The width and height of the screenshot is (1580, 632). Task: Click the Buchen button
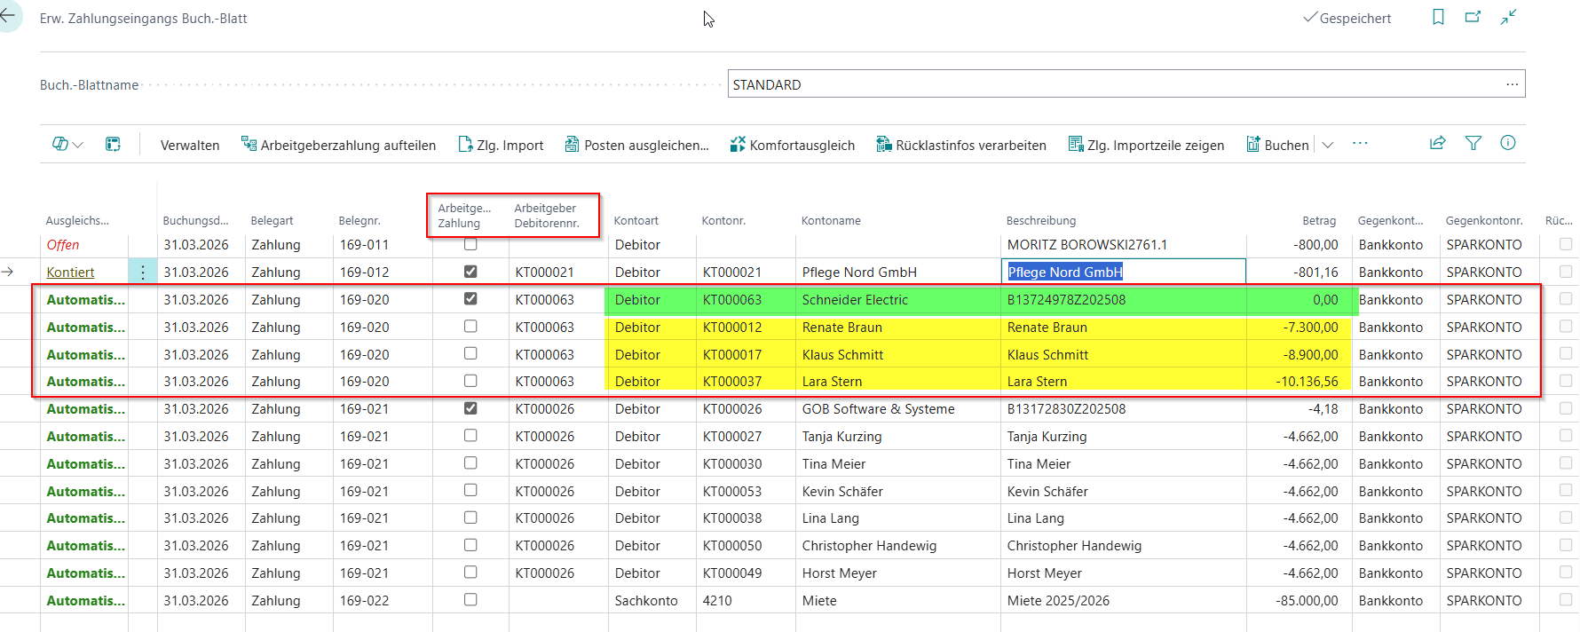click(x=1278, y=145)
